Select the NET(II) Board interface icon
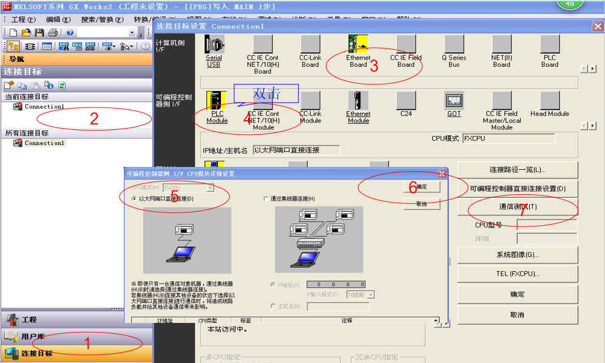Viewport: 605px width, 363px height. tap(502, 52)
